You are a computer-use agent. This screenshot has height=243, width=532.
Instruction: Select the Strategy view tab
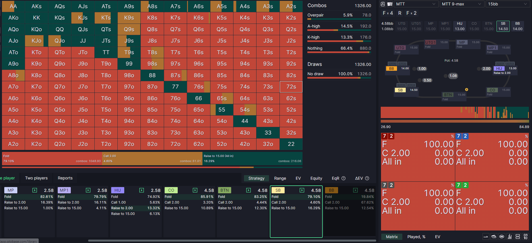point(256,178)
